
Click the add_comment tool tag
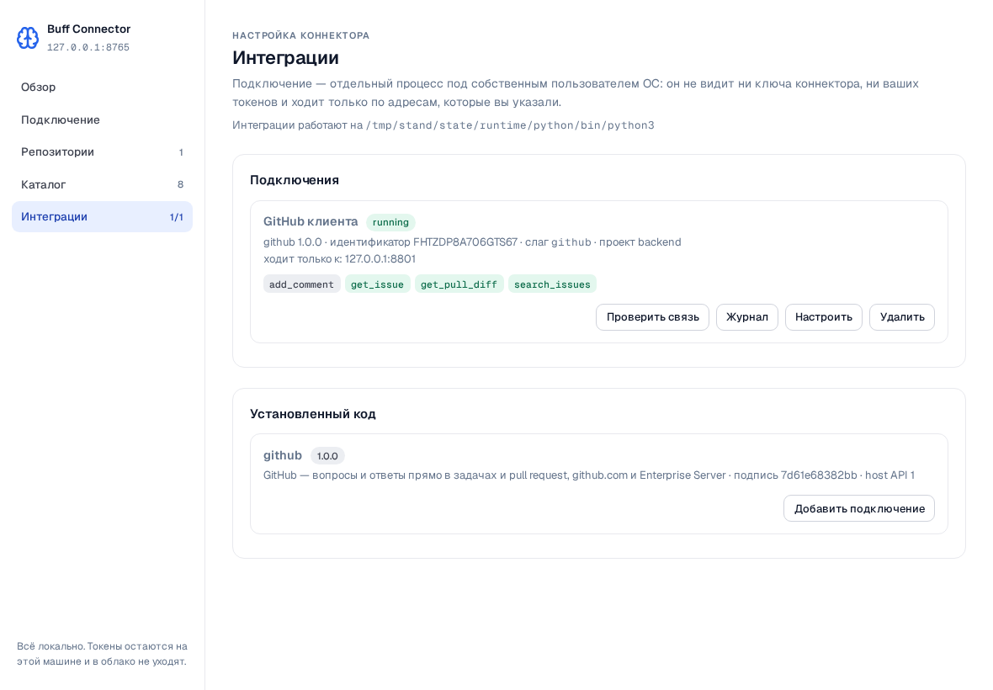click(301, 284)
